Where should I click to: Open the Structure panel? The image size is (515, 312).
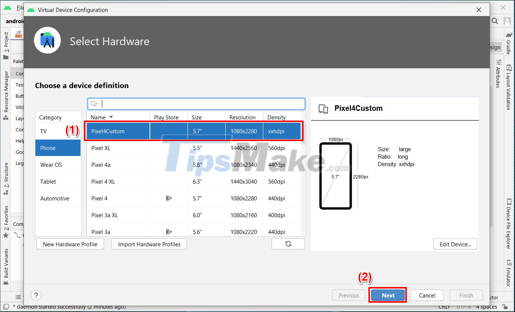(x=6, y=175)
